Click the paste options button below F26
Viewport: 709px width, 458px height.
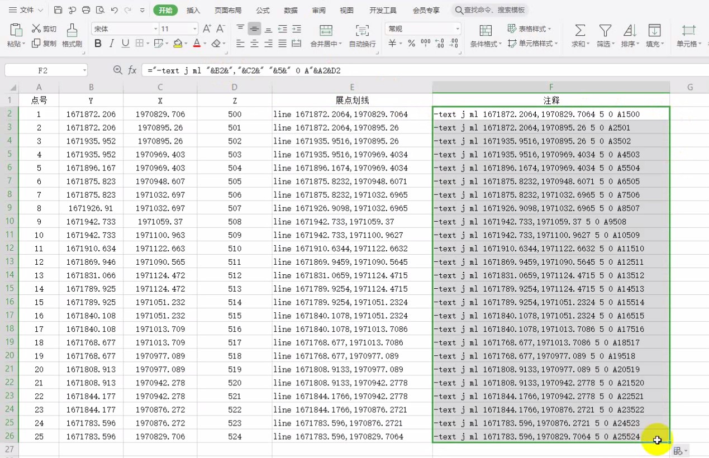(681, 451)
